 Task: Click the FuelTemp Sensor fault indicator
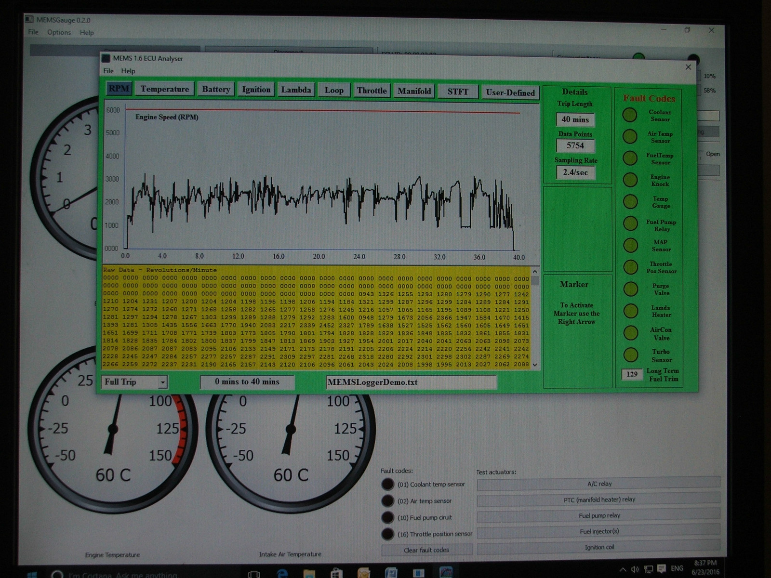point(630,158)
